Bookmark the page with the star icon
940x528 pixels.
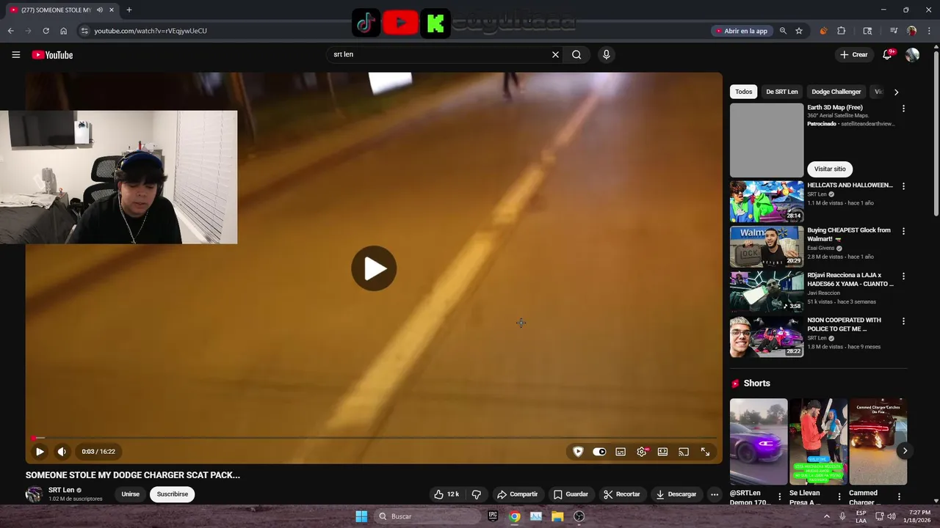(x=799, y=31)
